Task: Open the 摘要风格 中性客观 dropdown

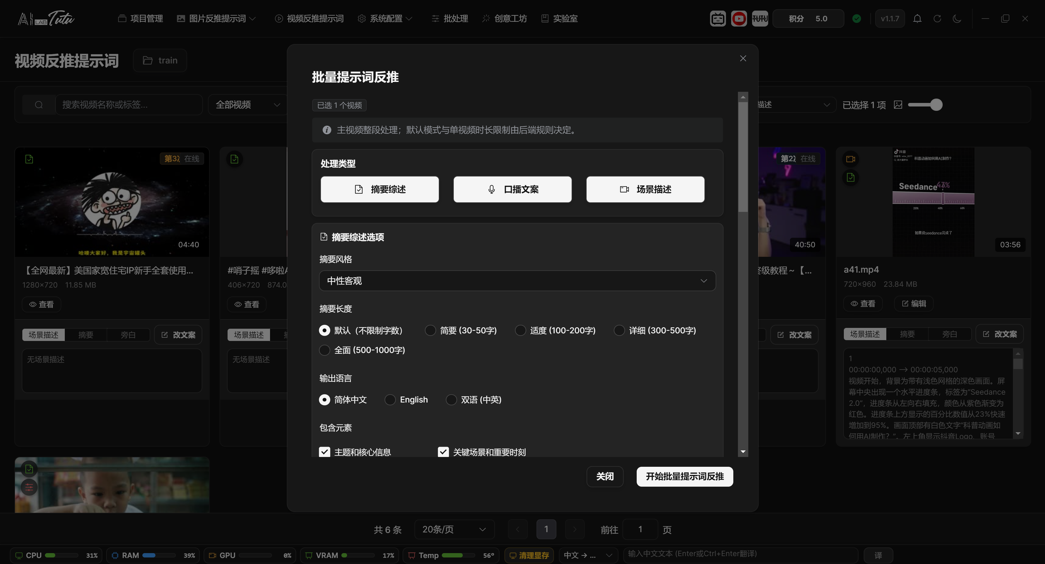Action: pos(517,281)
